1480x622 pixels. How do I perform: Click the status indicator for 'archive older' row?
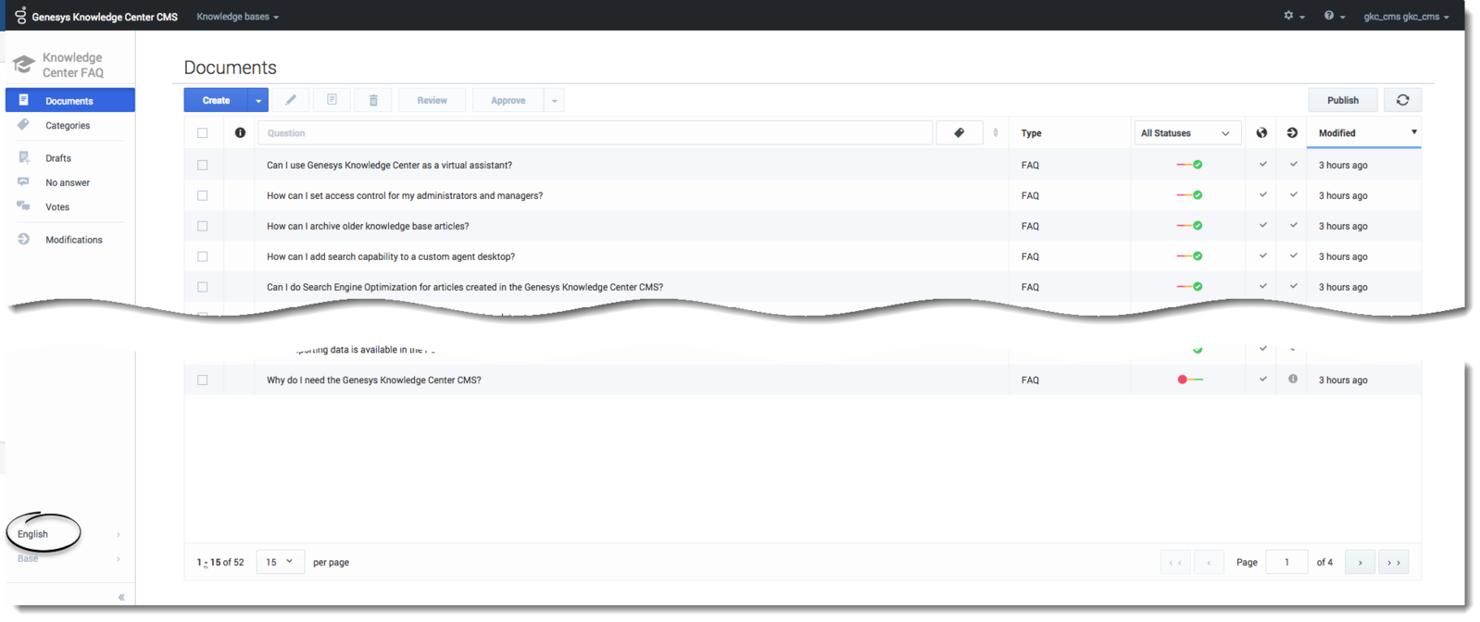click(1190, 226)
